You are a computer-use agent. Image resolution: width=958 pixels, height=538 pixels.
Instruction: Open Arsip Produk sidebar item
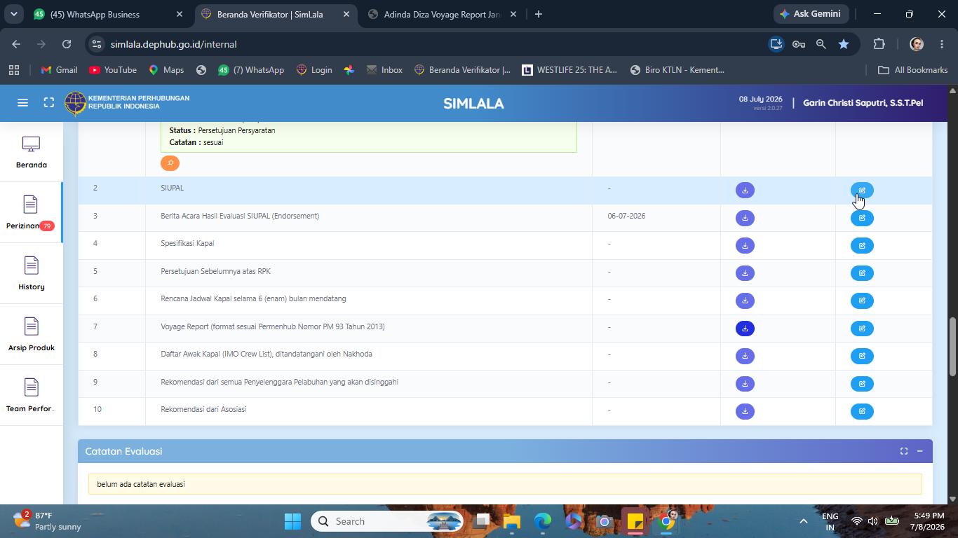(31, 334)
